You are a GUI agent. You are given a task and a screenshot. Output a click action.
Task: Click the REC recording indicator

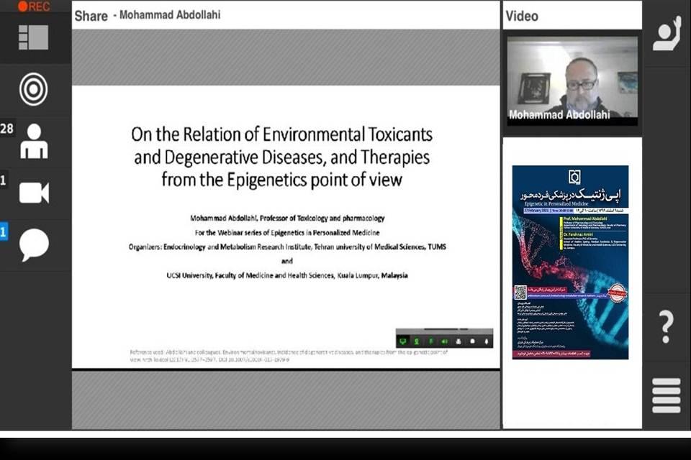point(33,6)
